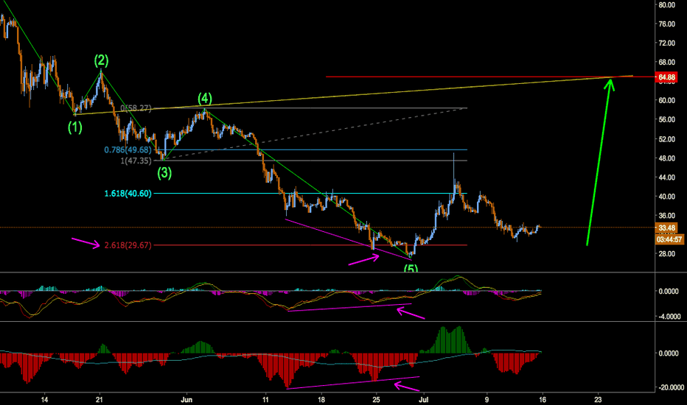Click 52.00 on the price axis
This screenshot has width=687, height=405.
click(667, 139)
